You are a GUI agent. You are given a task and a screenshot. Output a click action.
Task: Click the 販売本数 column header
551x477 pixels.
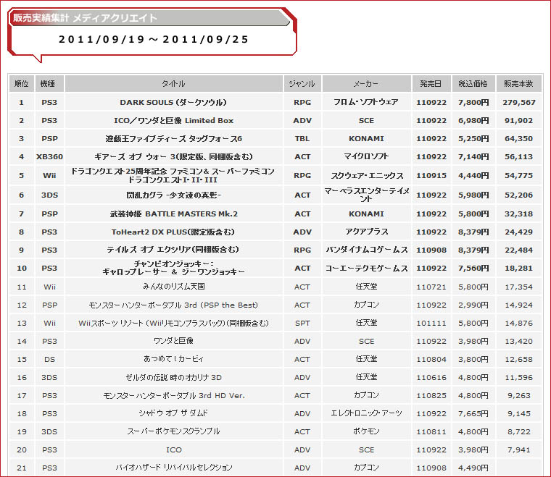pos(518,83)
